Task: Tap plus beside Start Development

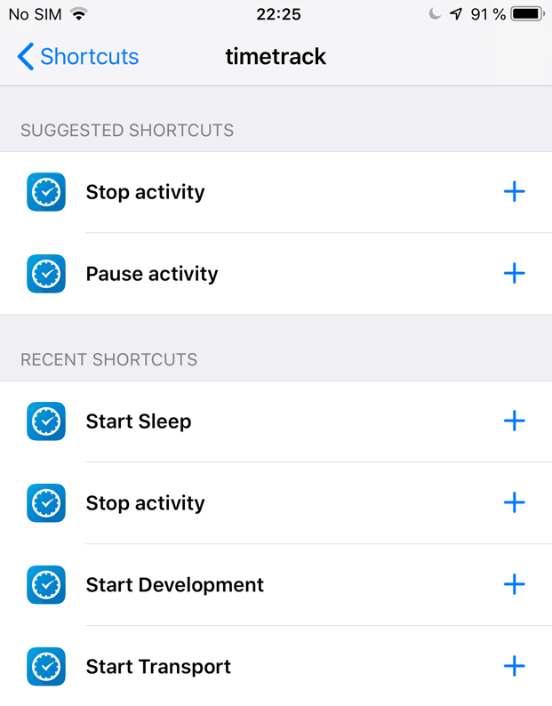Action: tap(514, 584)
